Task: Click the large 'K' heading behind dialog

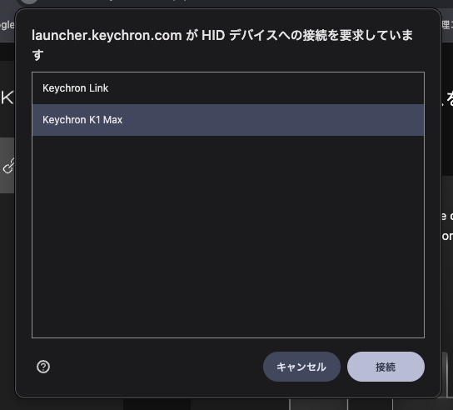Action: pyautogui.click(x=7, y=97)
